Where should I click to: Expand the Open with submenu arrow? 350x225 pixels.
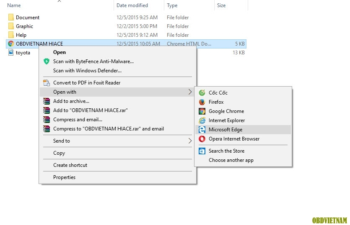[x=190, y=92]
